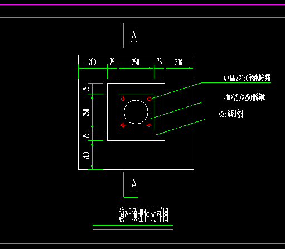The image size is (285, 249).
Task: Select the drawing title text 旗杆预埋件大样图
Action: 144,215
